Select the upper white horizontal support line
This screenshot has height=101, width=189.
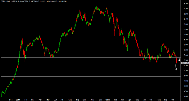coord(90,57)
